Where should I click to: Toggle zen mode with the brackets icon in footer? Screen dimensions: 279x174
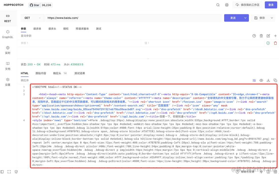9,172
